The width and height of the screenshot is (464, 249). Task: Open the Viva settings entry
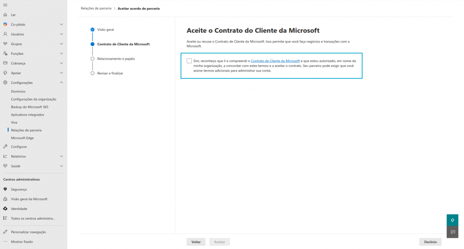tap(14, 122)
